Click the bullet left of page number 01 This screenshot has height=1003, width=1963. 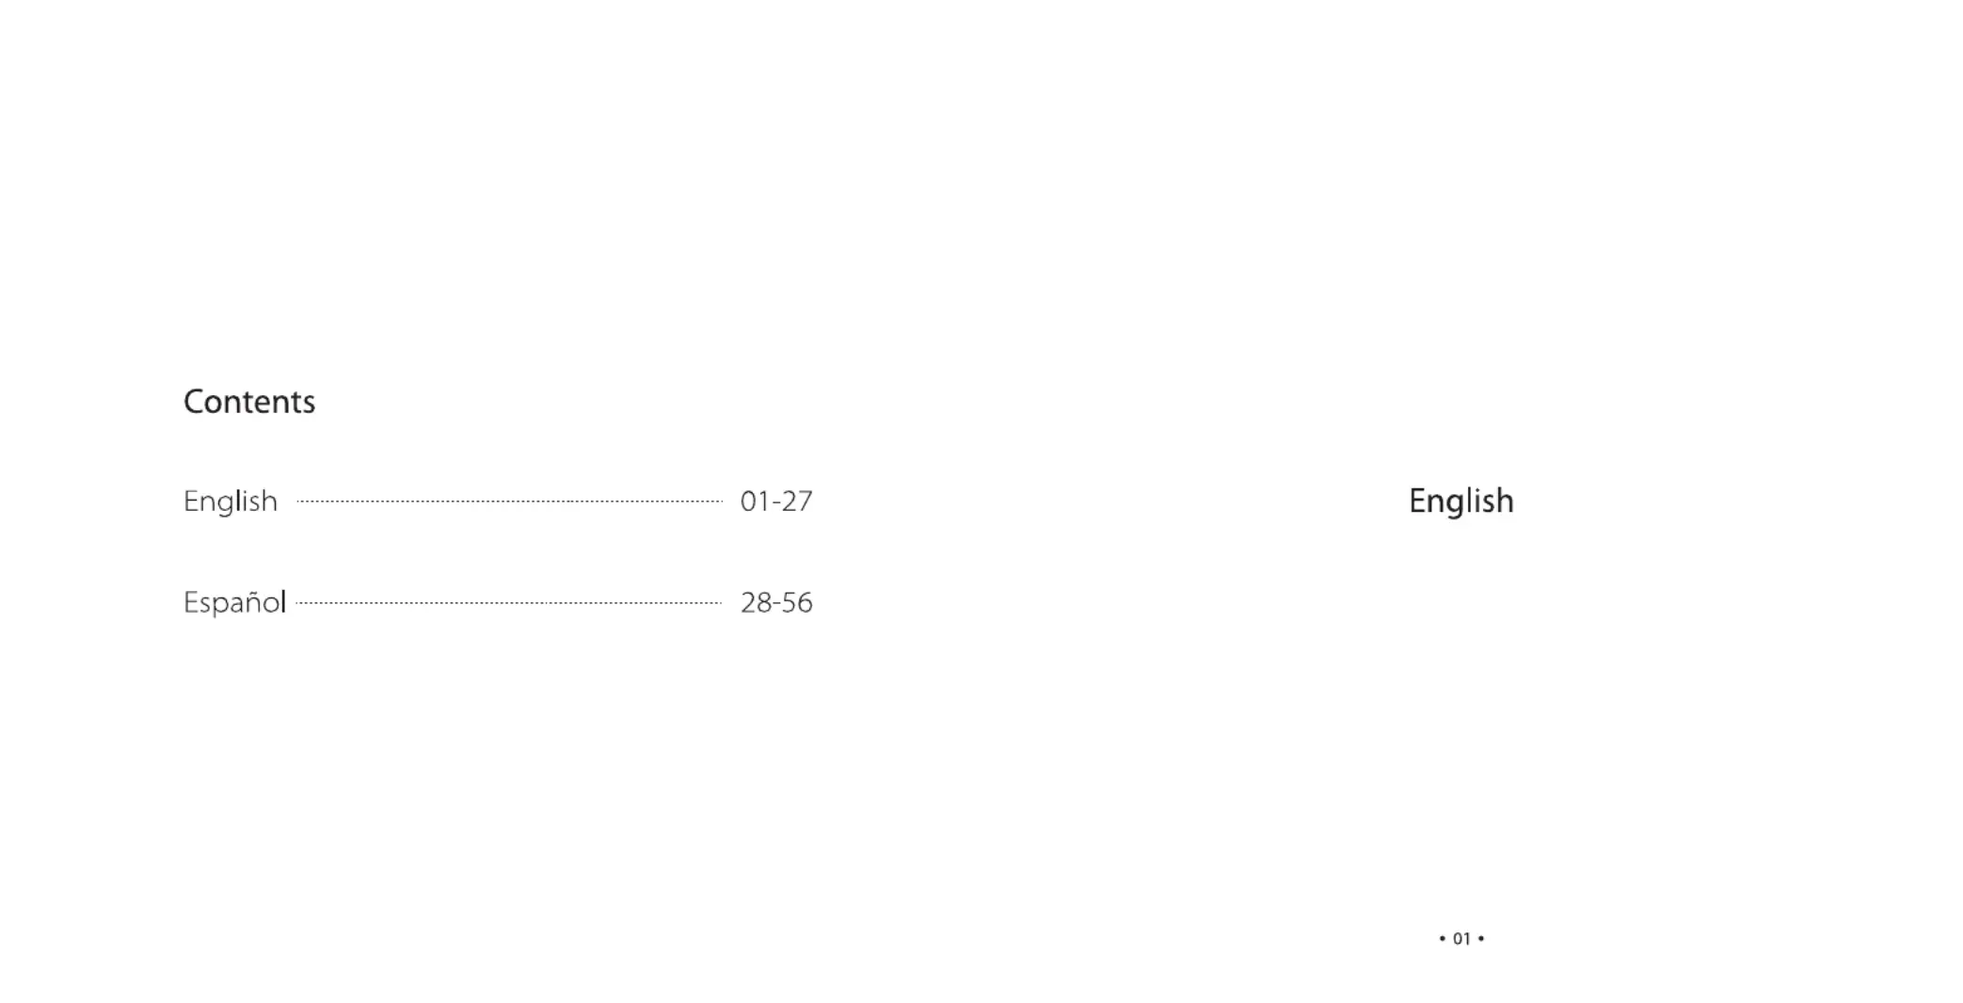pyautogui.click(x=1442, y=938)
